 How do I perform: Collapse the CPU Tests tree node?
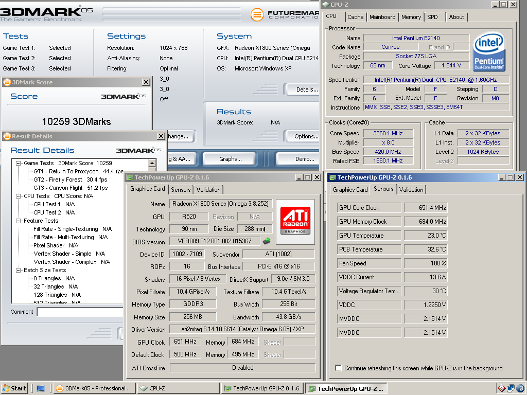(x=19, y=196)
